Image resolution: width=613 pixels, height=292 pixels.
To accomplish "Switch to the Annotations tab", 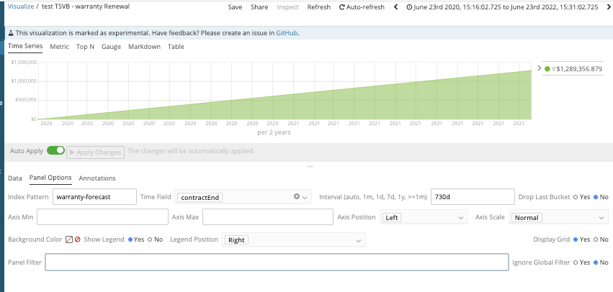I will (97, 178).
